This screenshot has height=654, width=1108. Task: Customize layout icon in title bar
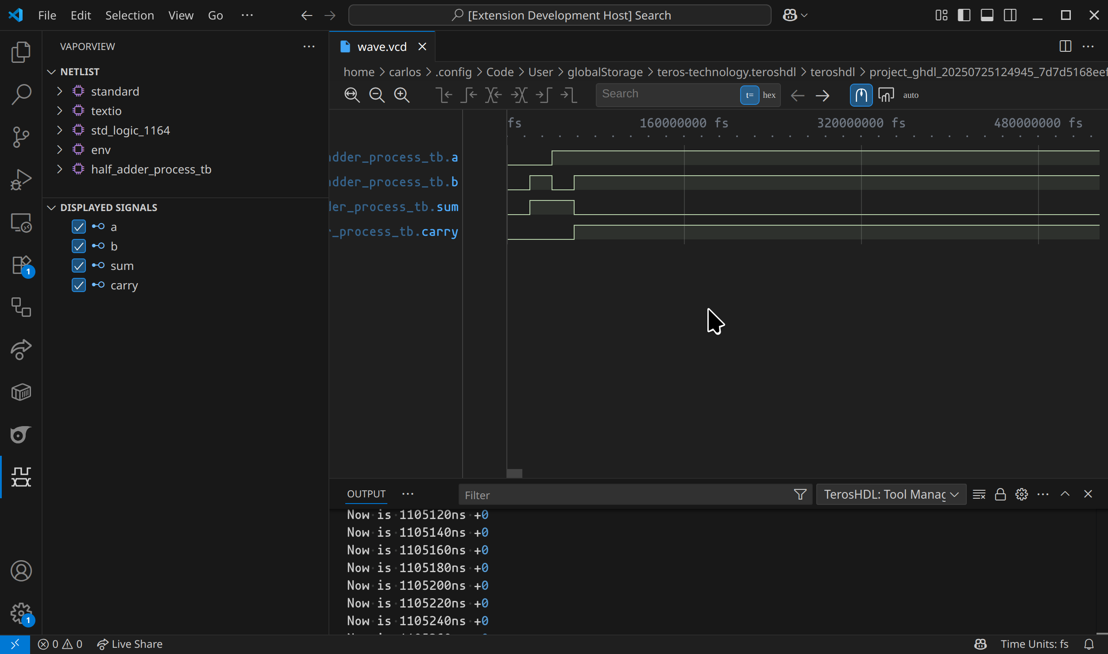pos(942,15)
